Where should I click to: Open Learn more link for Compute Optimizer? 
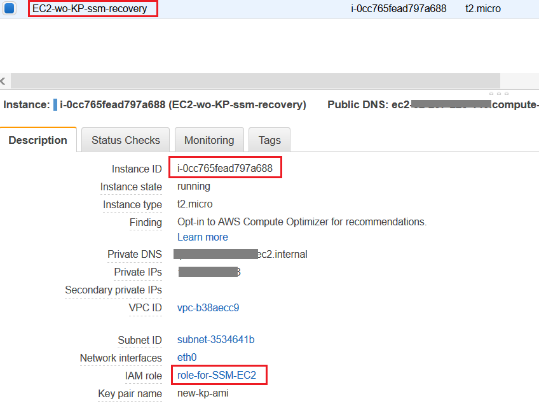(203, 237)
